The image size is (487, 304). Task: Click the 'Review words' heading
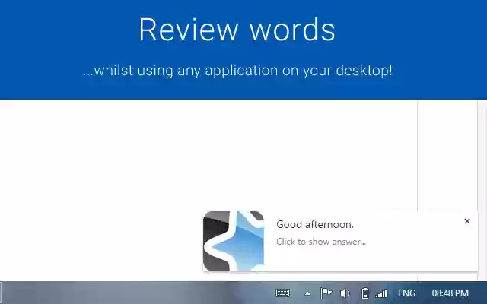click(x=237, y=30)
